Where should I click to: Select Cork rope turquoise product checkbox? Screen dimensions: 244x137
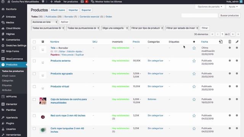tap(34, 129)
